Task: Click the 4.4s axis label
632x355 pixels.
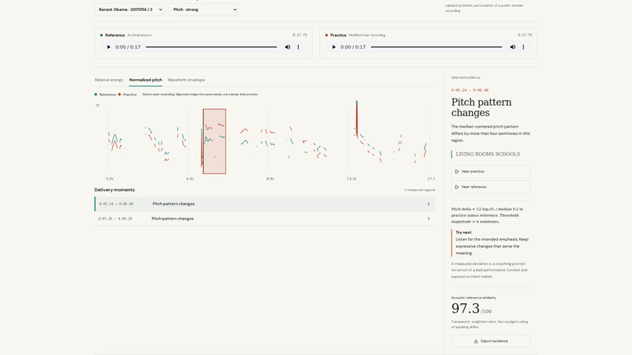Action: coord(190,179)
